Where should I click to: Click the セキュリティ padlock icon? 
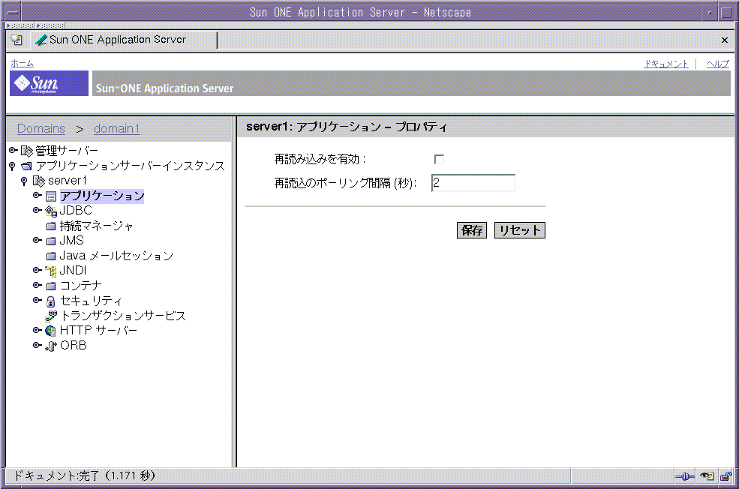[51, 301]
